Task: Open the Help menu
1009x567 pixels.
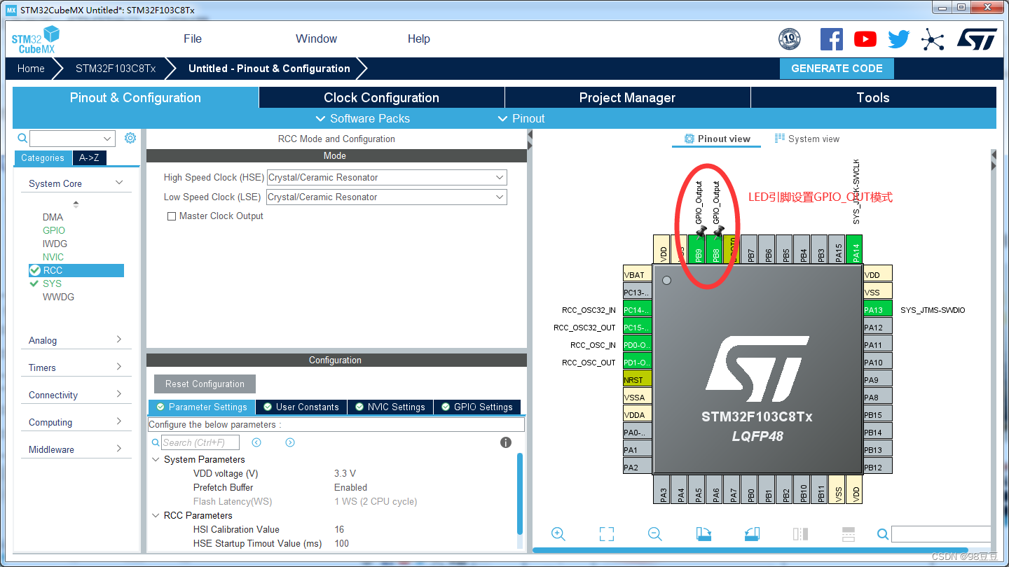Action: [419, 39]
